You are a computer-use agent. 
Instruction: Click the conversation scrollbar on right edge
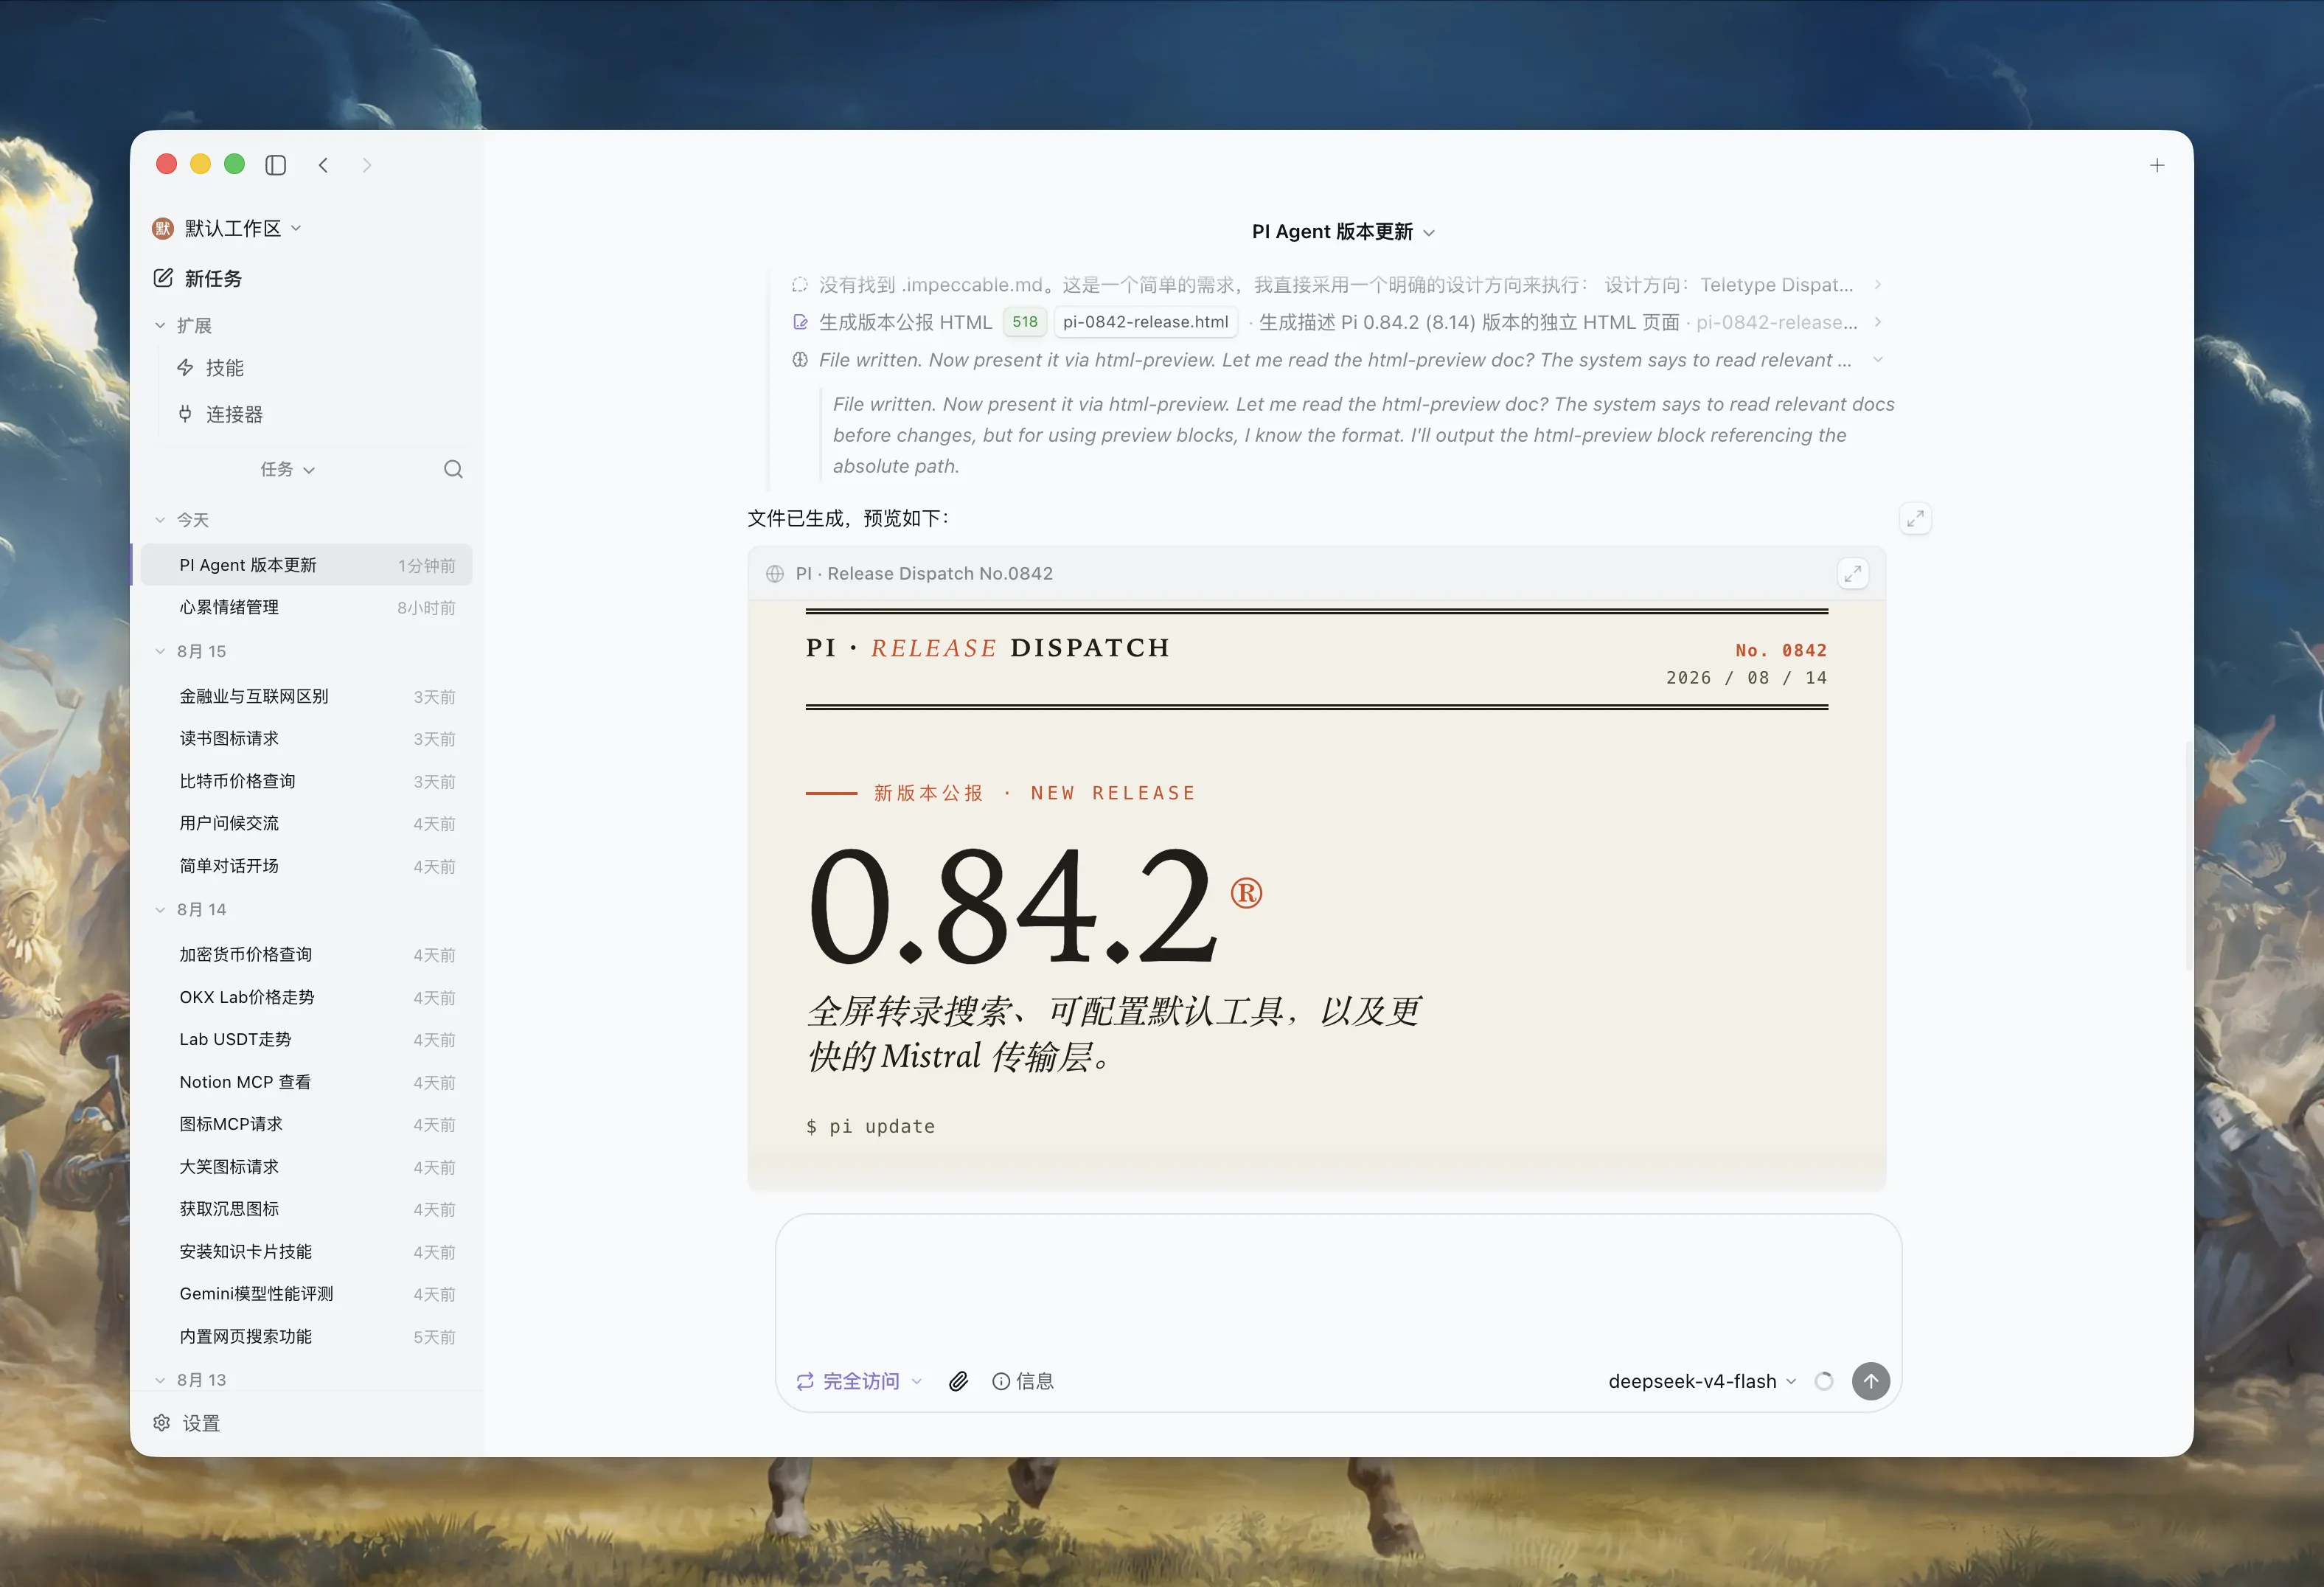(x=2188, y=855)
